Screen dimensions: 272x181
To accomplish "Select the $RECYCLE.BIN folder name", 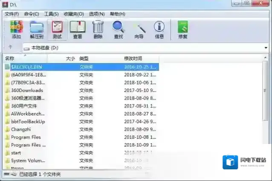I will (26, 67).
